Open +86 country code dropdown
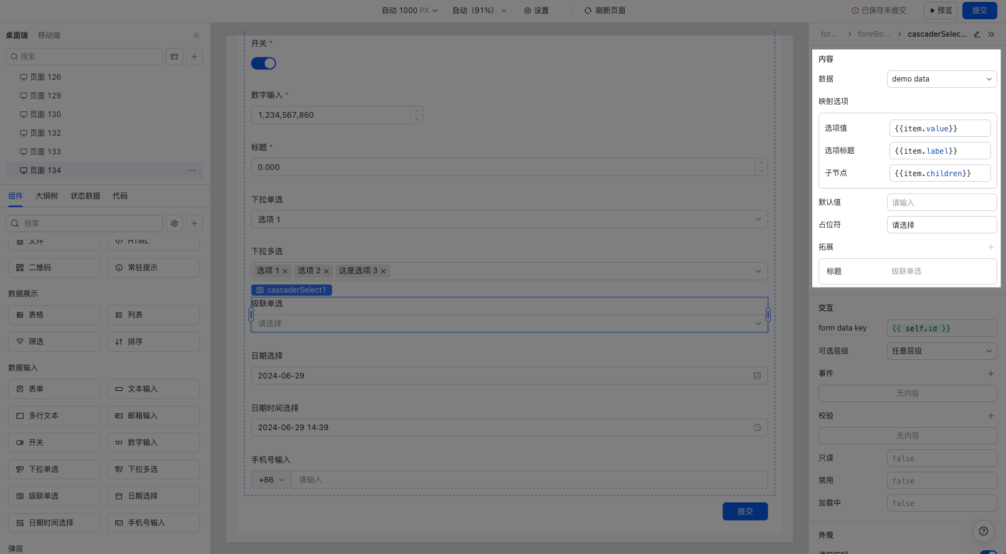The image size is (1006, 554). (271, 480)
